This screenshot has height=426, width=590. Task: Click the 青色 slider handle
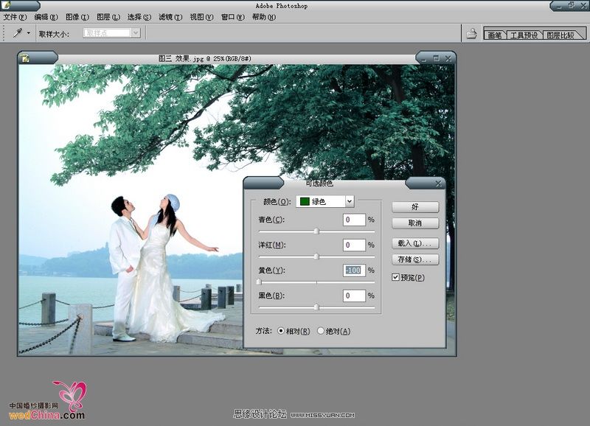click(x=316, y=231)
